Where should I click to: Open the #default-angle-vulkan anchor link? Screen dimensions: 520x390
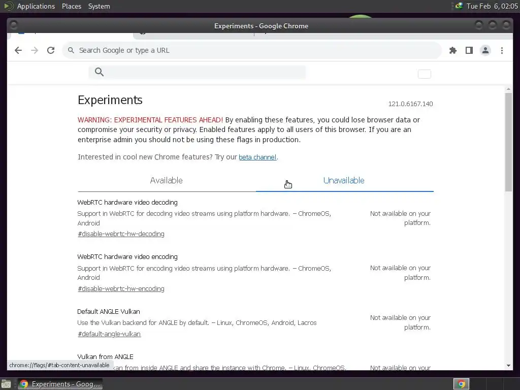(x=109, y=334)
